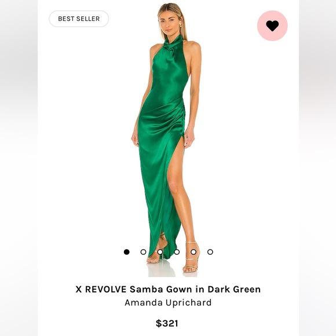336x336 pixels.
Task: Jump to the fourth carousel image dot
Action: click(x=177, y=252)
